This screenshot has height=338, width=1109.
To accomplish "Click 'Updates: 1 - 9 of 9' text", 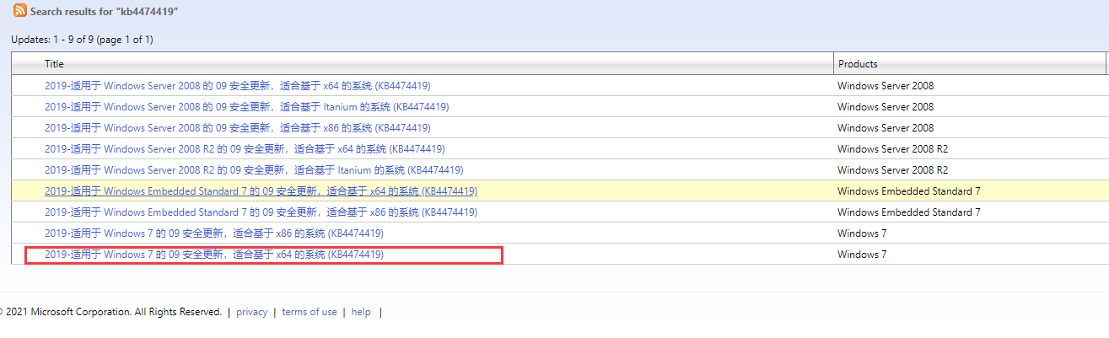I will (x=82, y=40).
